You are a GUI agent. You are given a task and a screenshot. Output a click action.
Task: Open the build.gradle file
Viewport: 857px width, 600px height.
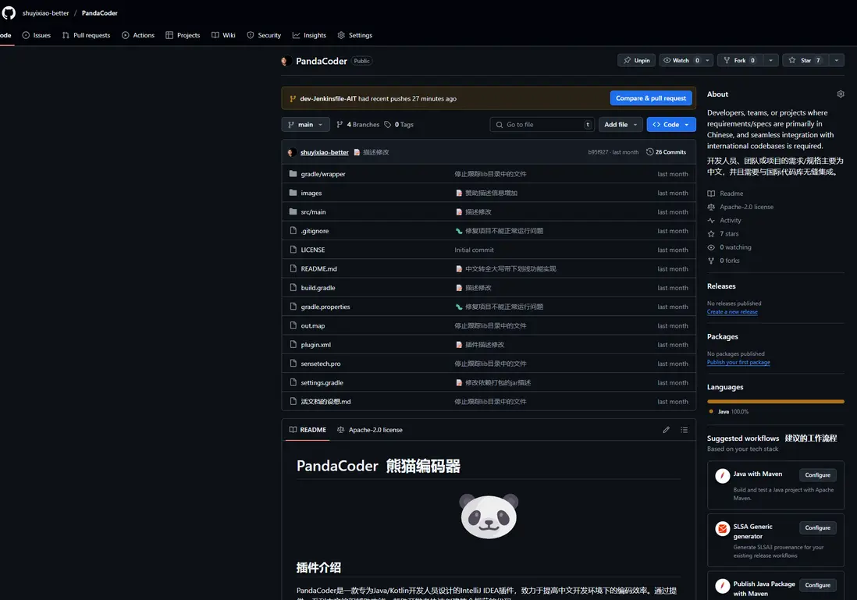pyautogui.click(x=318, y=288)
